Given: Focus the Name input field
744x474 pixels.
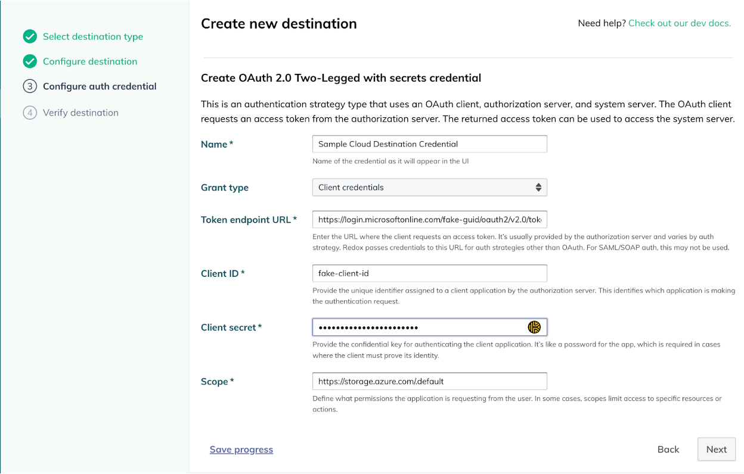Looking at the screenshot, I should (429, 144).
